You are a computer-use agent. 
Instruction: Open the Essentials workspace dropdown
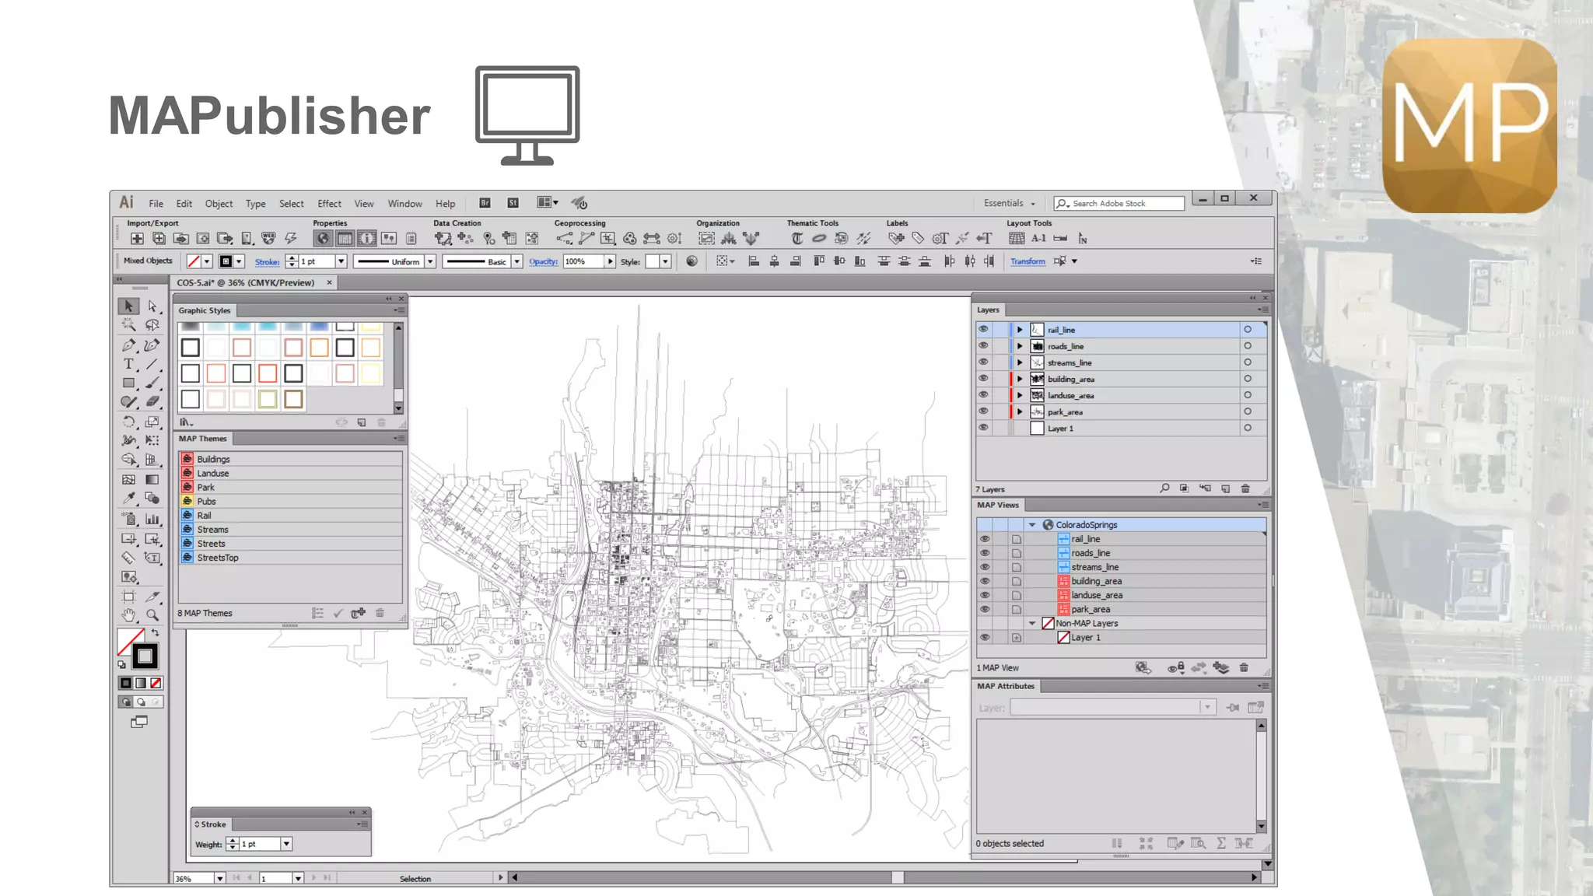pyautogui.click(x=1010, y=203)
